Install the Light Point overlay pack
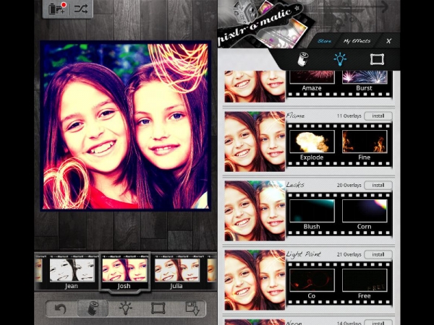Viewport: 434px width, 325px height. pyautogui.click(x=378, y=254)
